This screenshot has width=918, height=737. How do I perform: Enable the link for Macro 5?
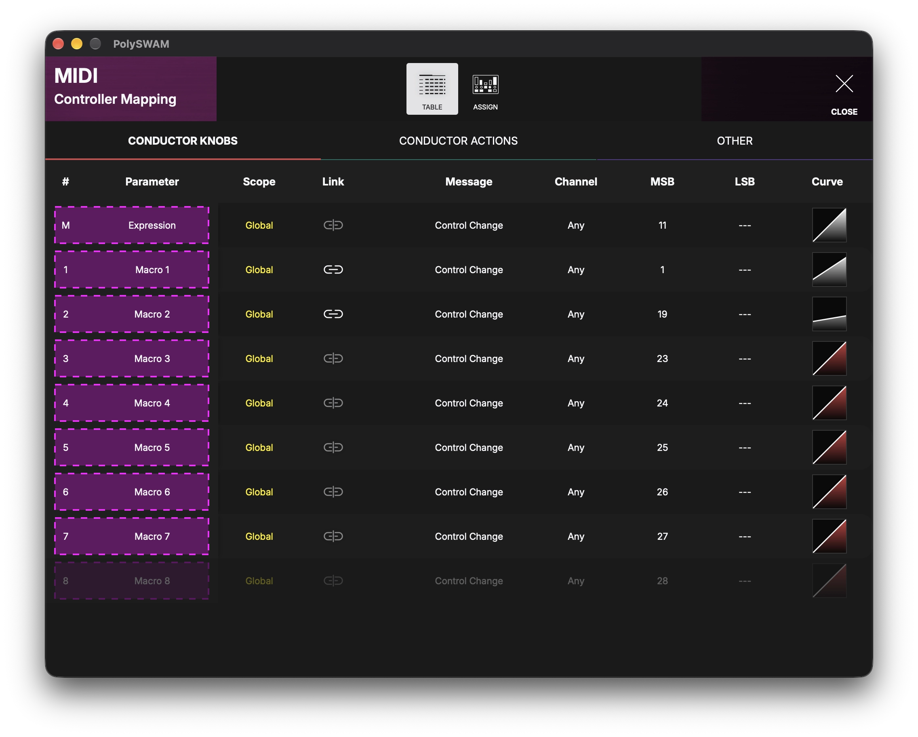(333, 447)
